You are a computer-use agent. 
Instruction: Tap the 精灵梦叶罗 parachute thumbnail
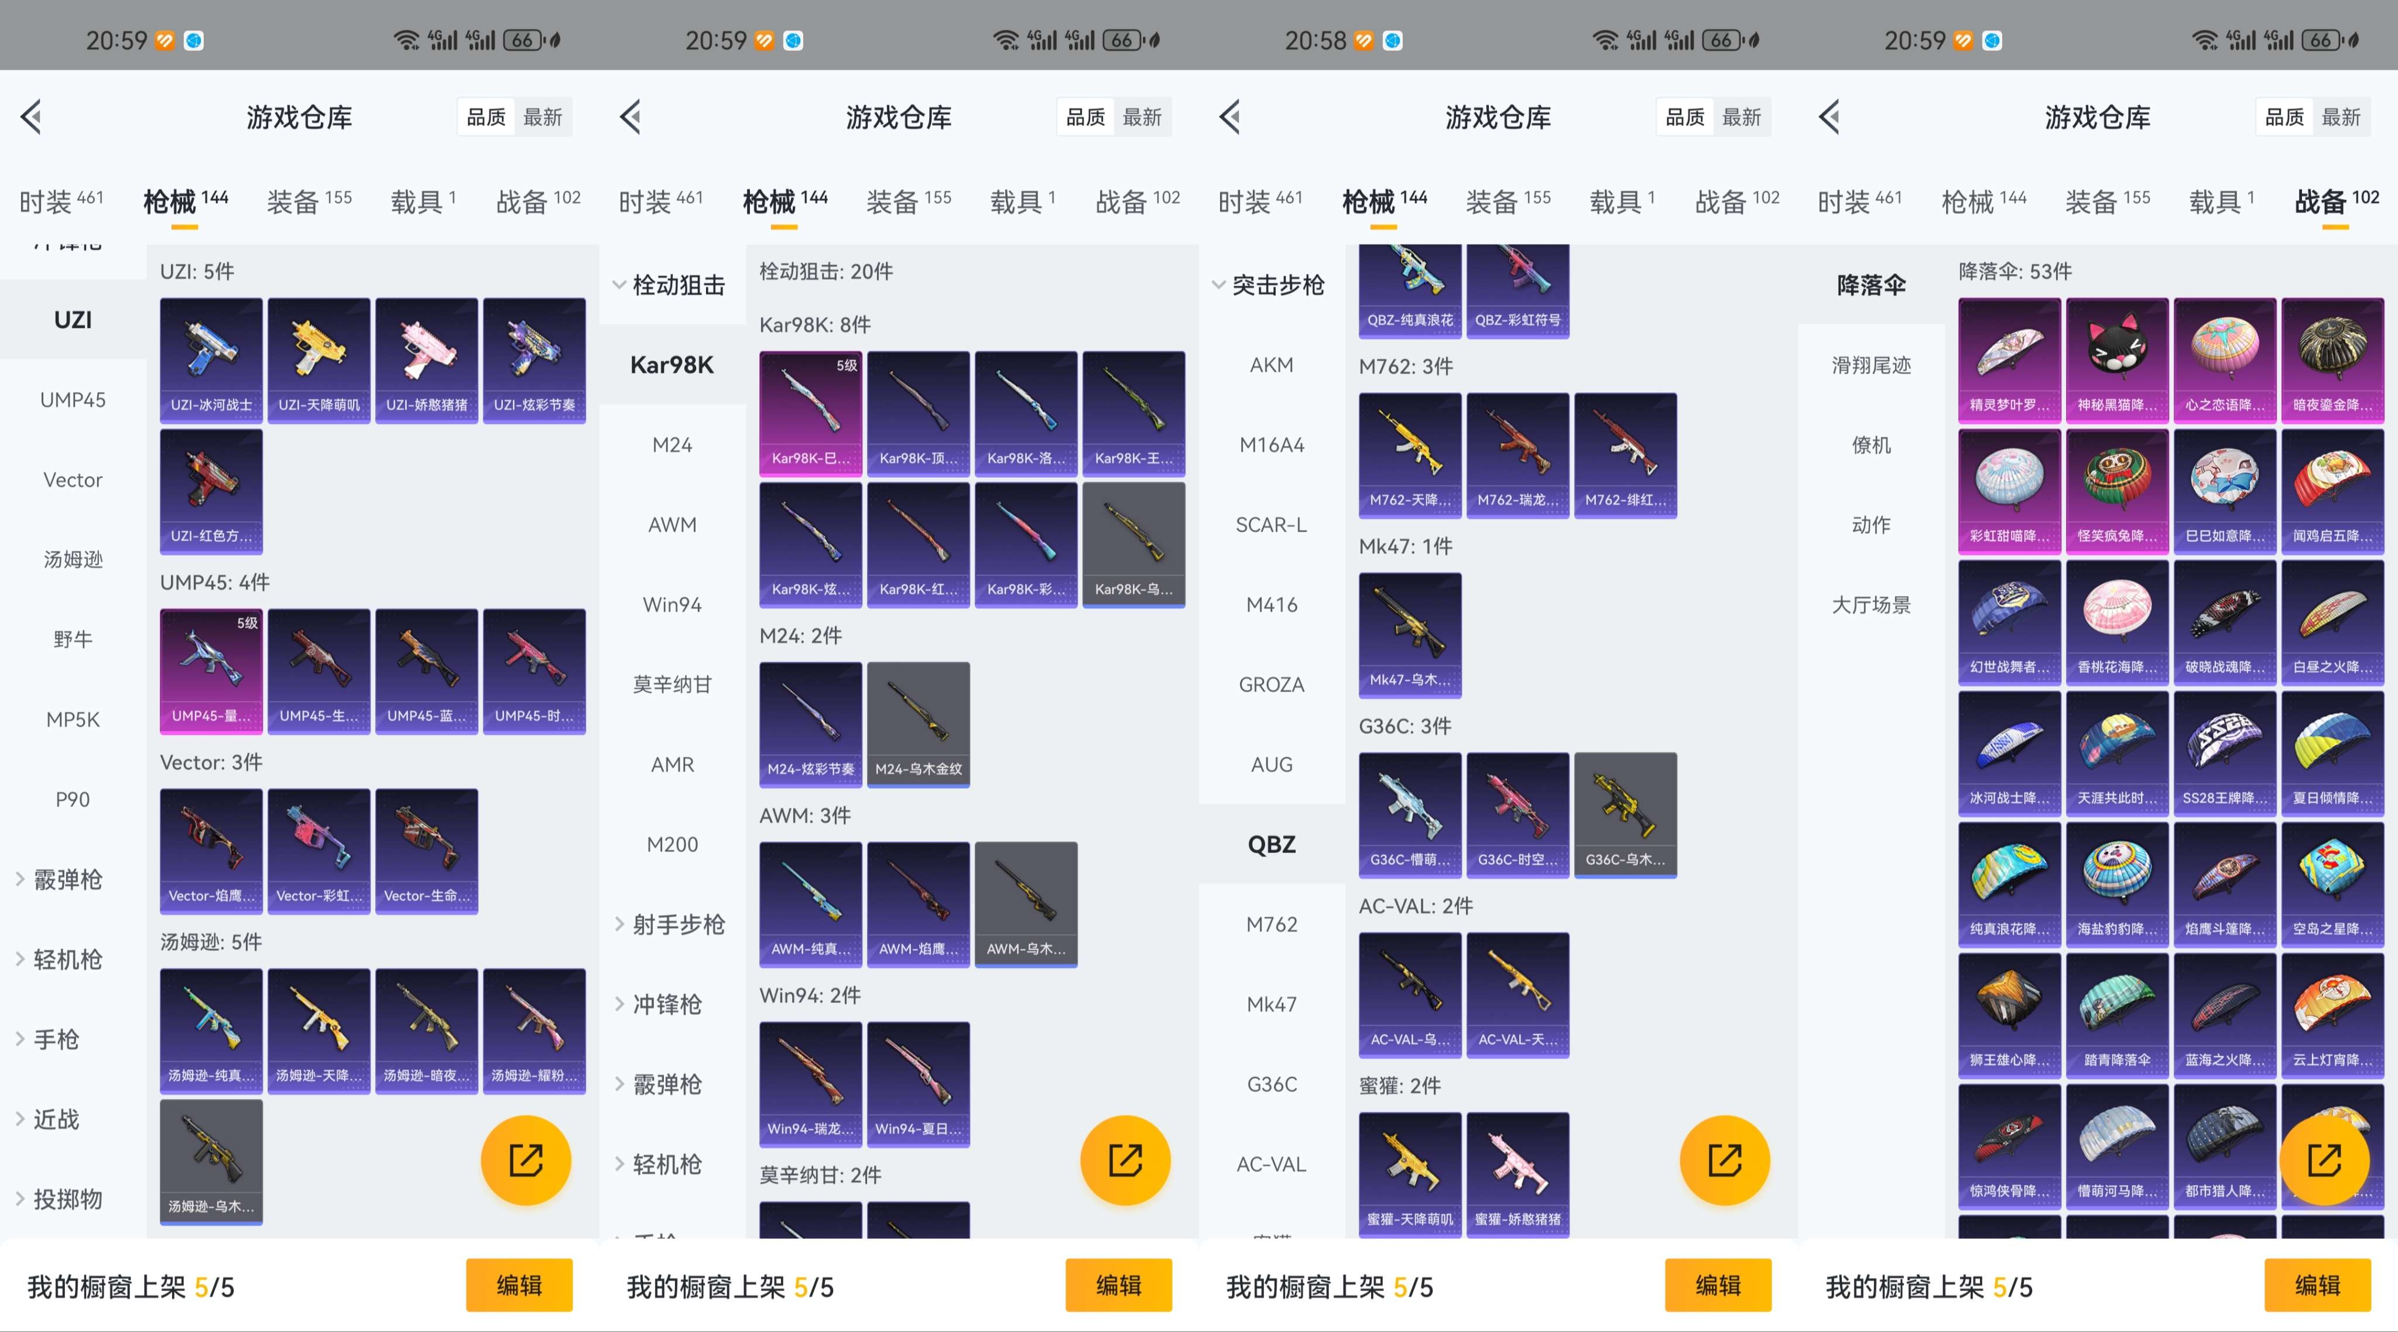[2009, 360]
